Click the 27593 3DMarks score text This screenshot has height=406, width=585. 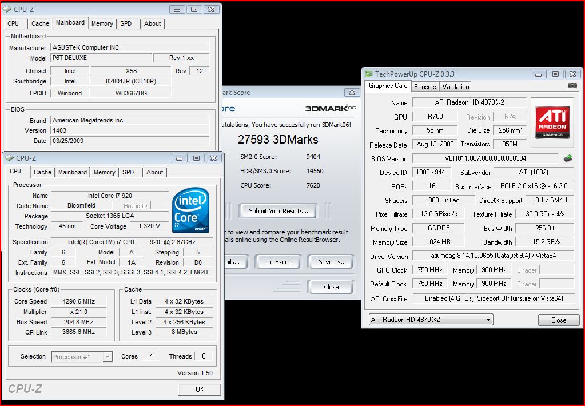pyautogui.click(x=278, y=139)
